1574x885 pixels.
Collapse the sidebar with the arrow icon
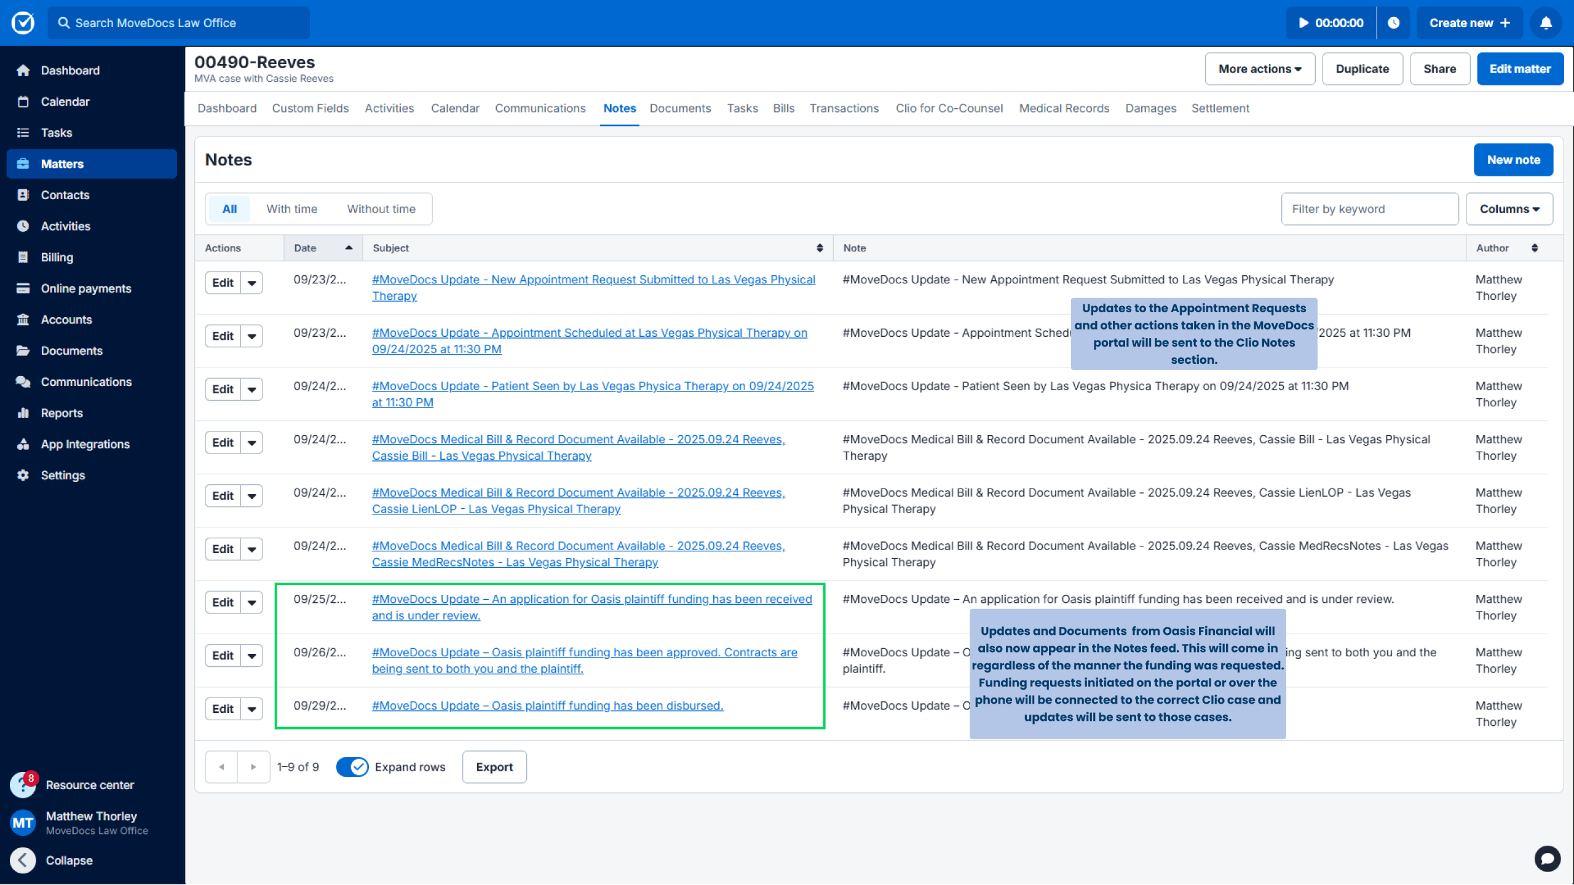click(x=23, y=860)
